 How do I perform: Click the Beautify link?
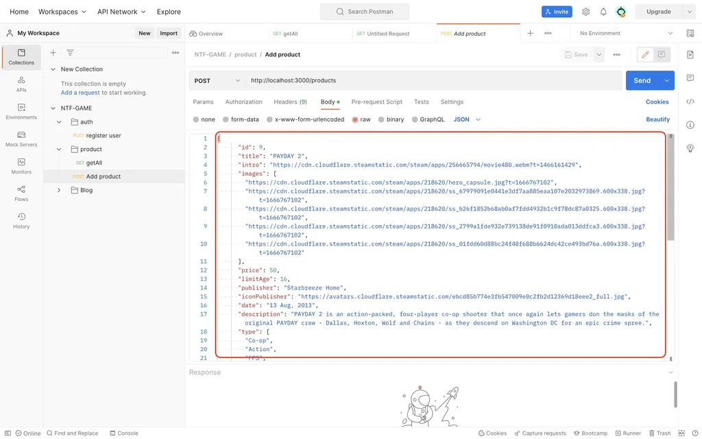click(x=657, y=119)
